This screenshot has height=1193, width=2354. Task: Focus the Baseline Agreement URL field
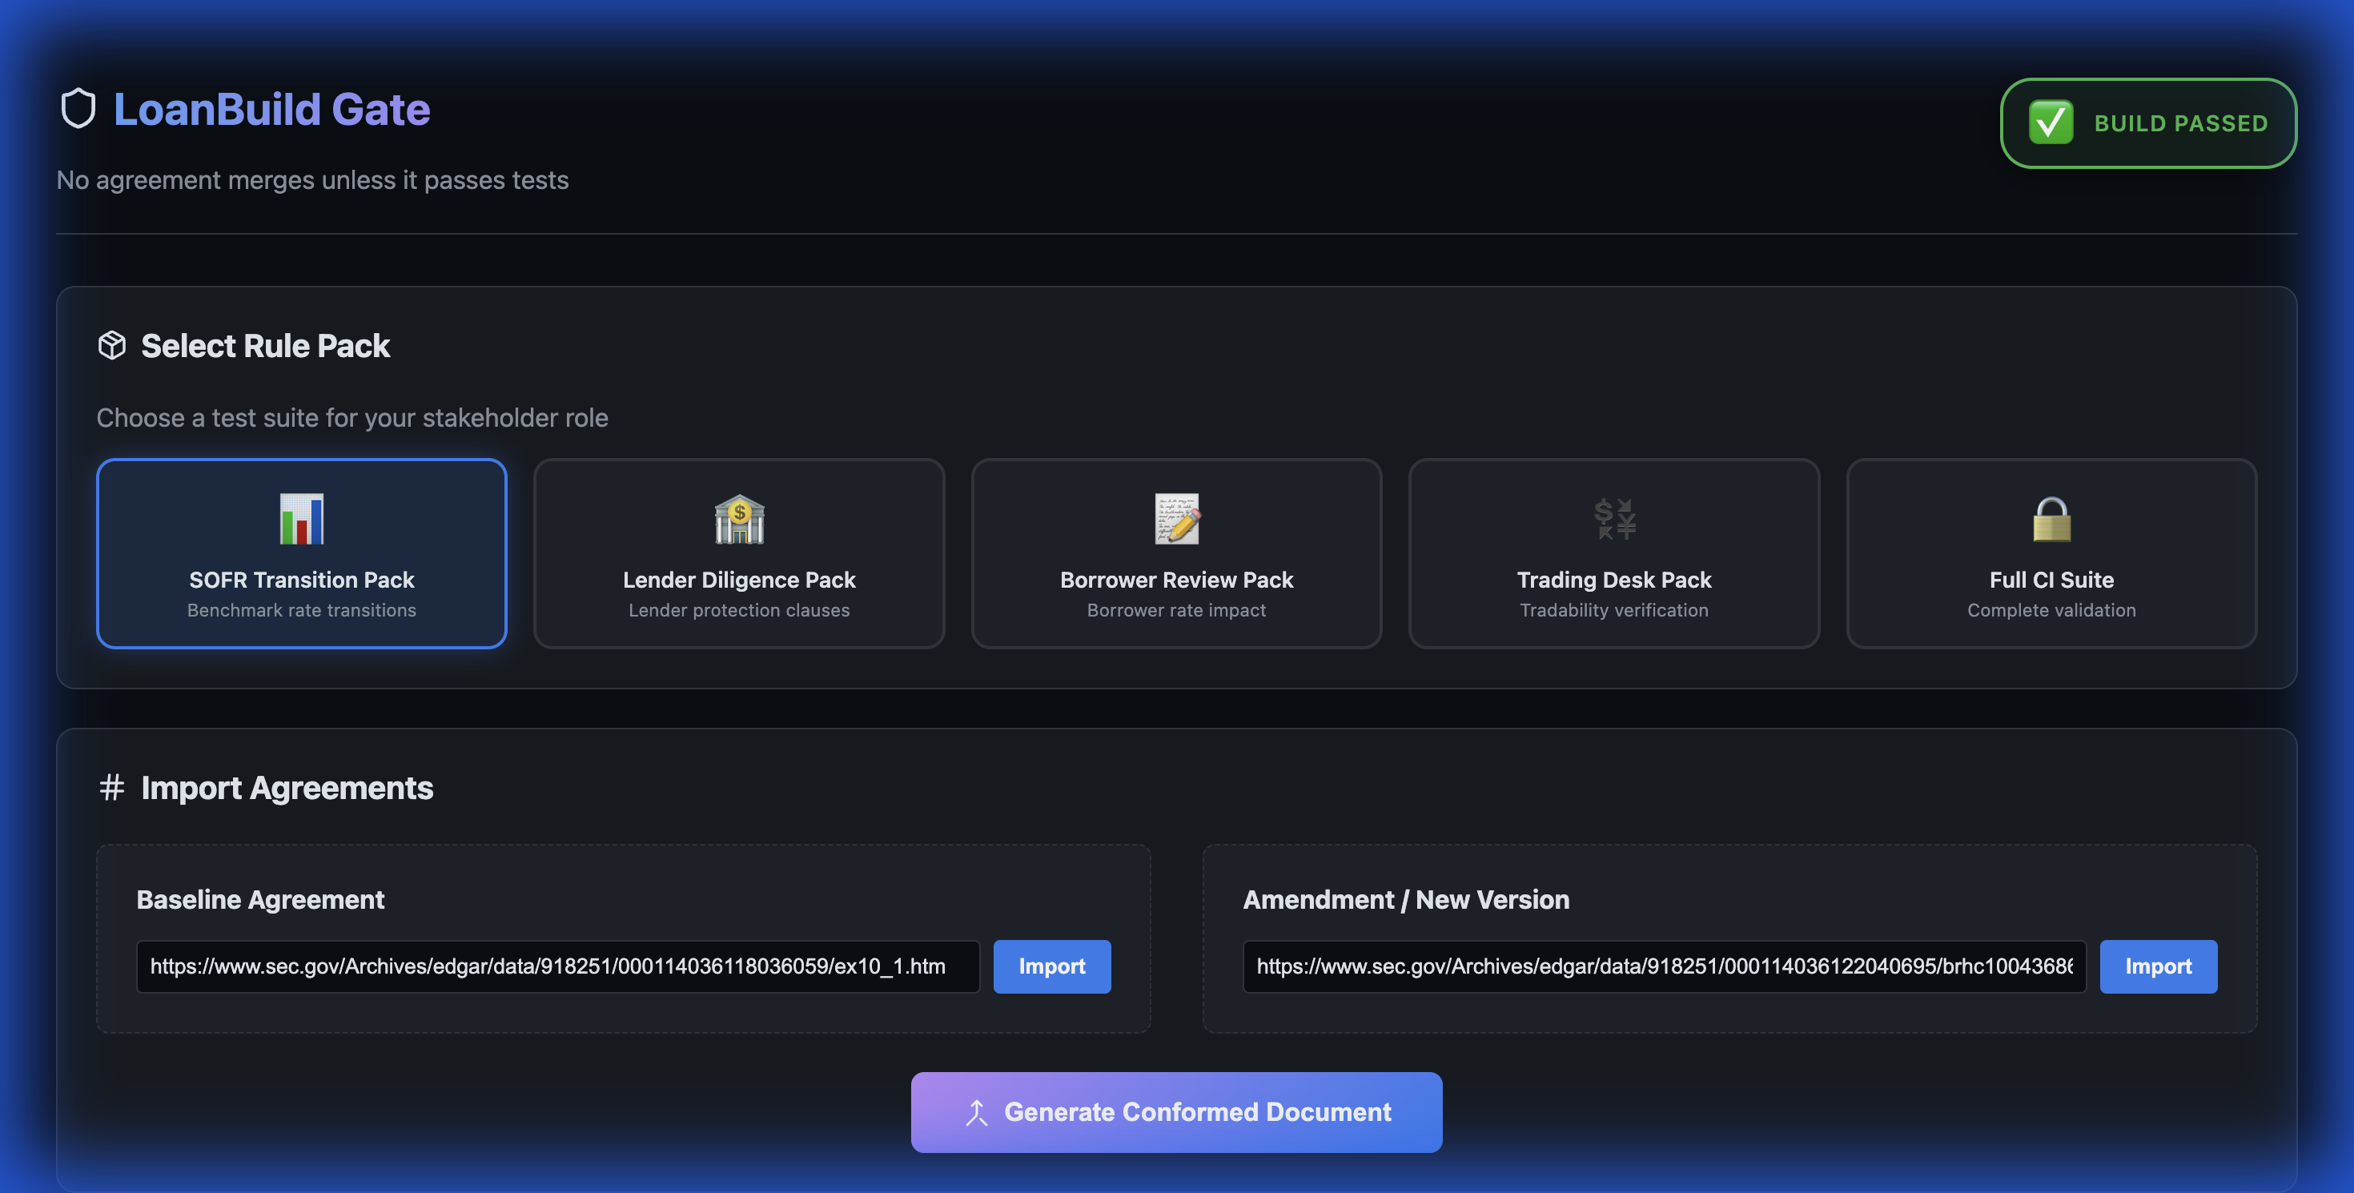click(x=557, y=966)
